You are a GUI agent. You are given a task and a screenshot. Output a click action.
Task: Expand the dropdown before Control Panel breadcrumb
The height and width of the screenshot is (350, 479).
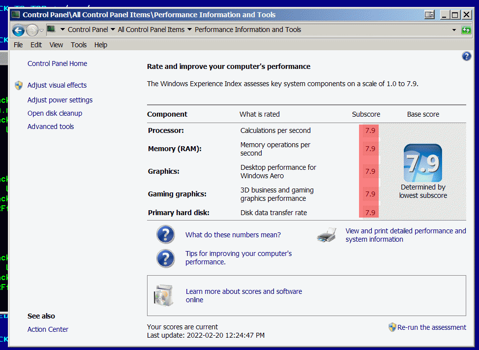coord(62,30)
